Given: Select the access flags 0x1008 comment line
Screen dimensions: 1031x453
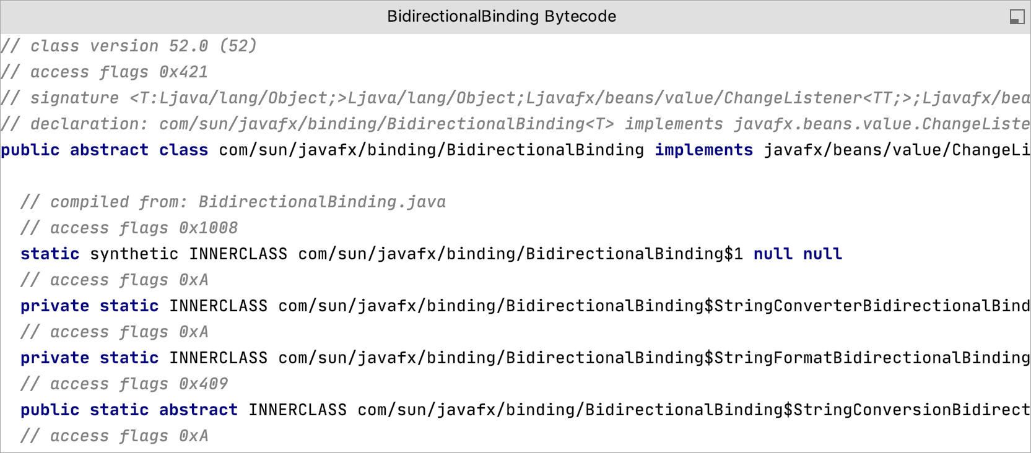Looking at the screenshot, I should pyautogui.click(x=129, y=227).
